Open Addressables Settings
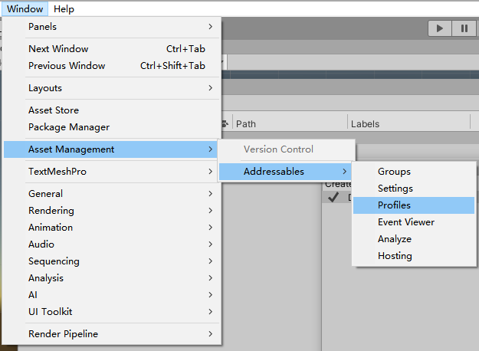Image resolution: width=479 pixels, height=351 pixels. (x=414, y=189)
